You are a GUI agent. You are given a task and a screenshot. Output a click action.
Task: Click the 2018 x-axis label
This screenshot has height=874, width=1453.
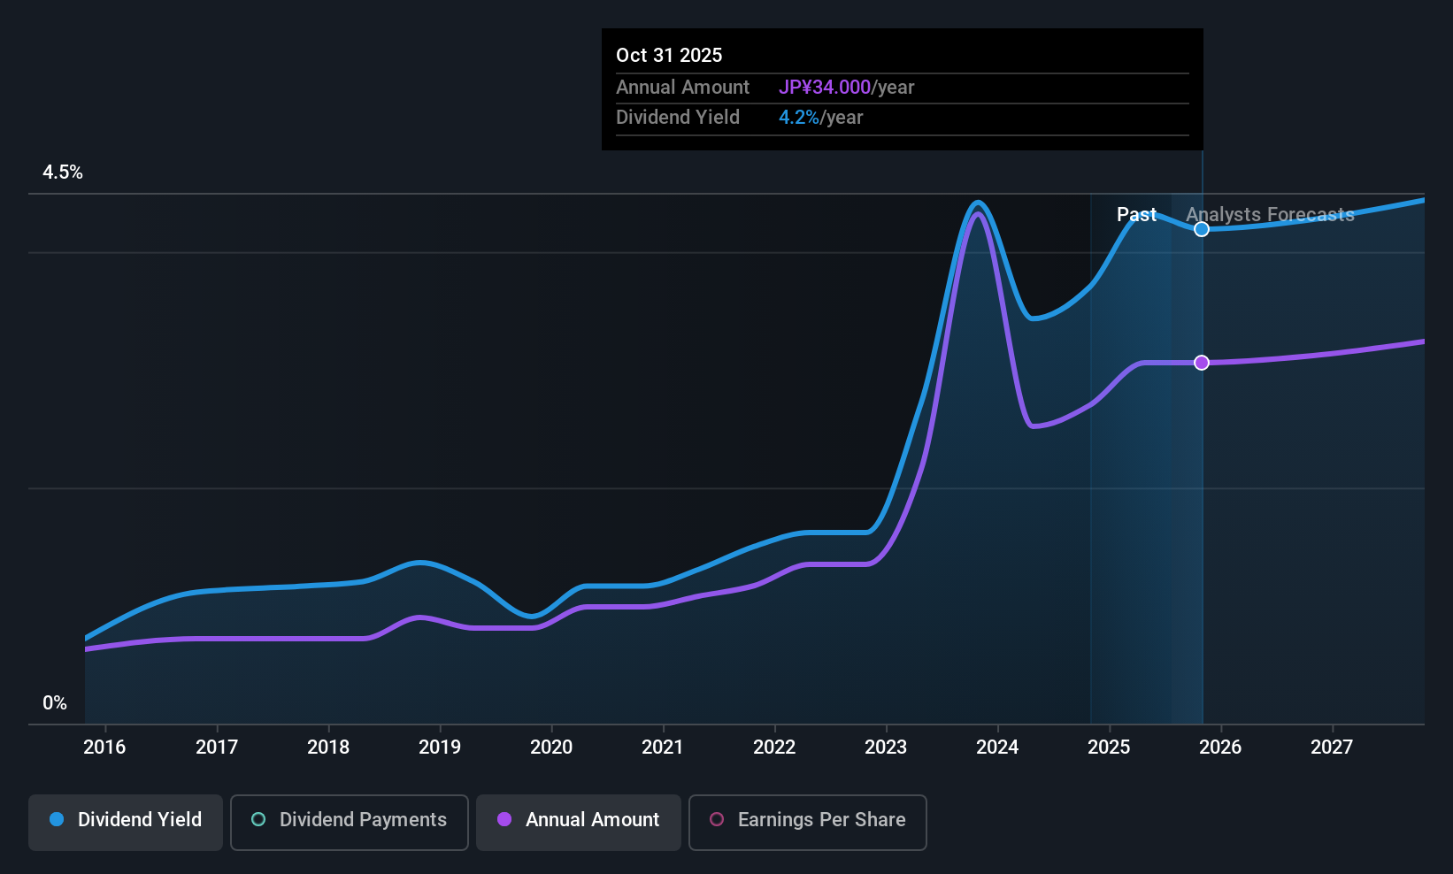(328, 747)
